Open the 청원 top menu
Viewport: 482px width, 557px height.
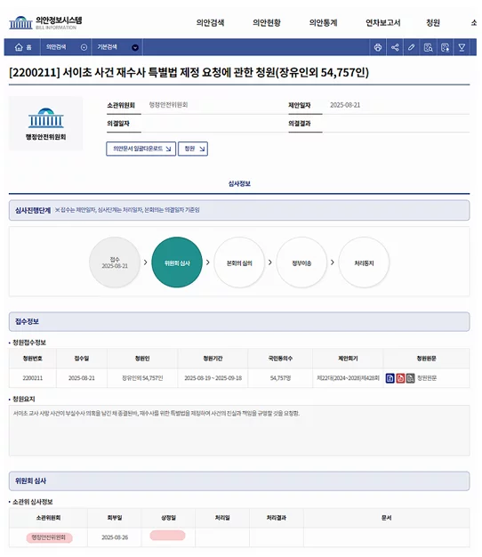[433, 23]
